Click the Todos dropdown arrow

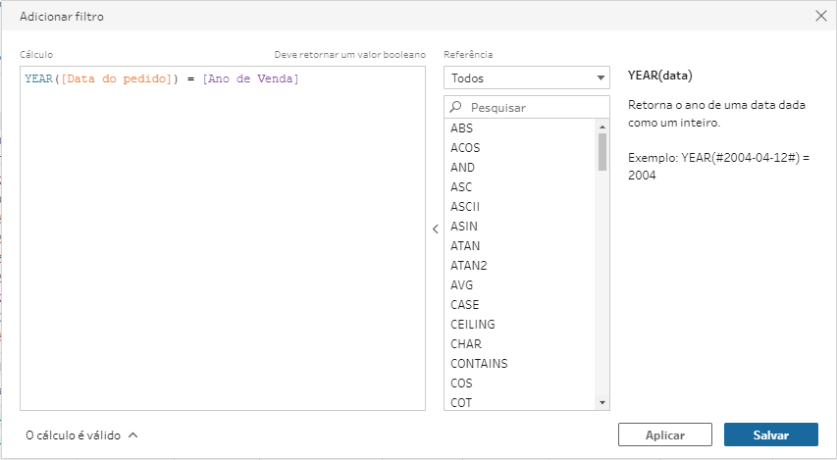click(x=601, y=78)
